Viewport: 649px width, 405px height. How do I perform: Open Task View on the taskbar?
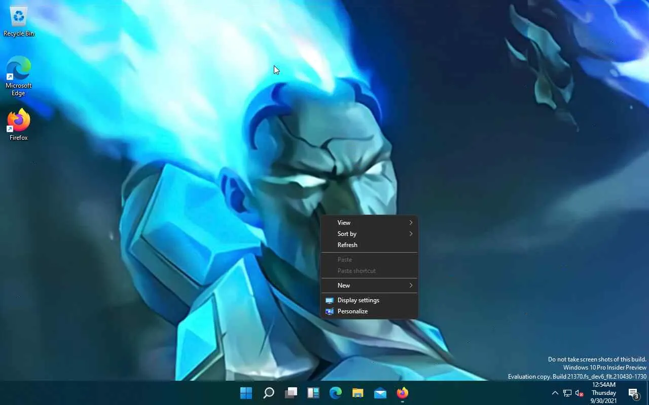coord(291,393)
